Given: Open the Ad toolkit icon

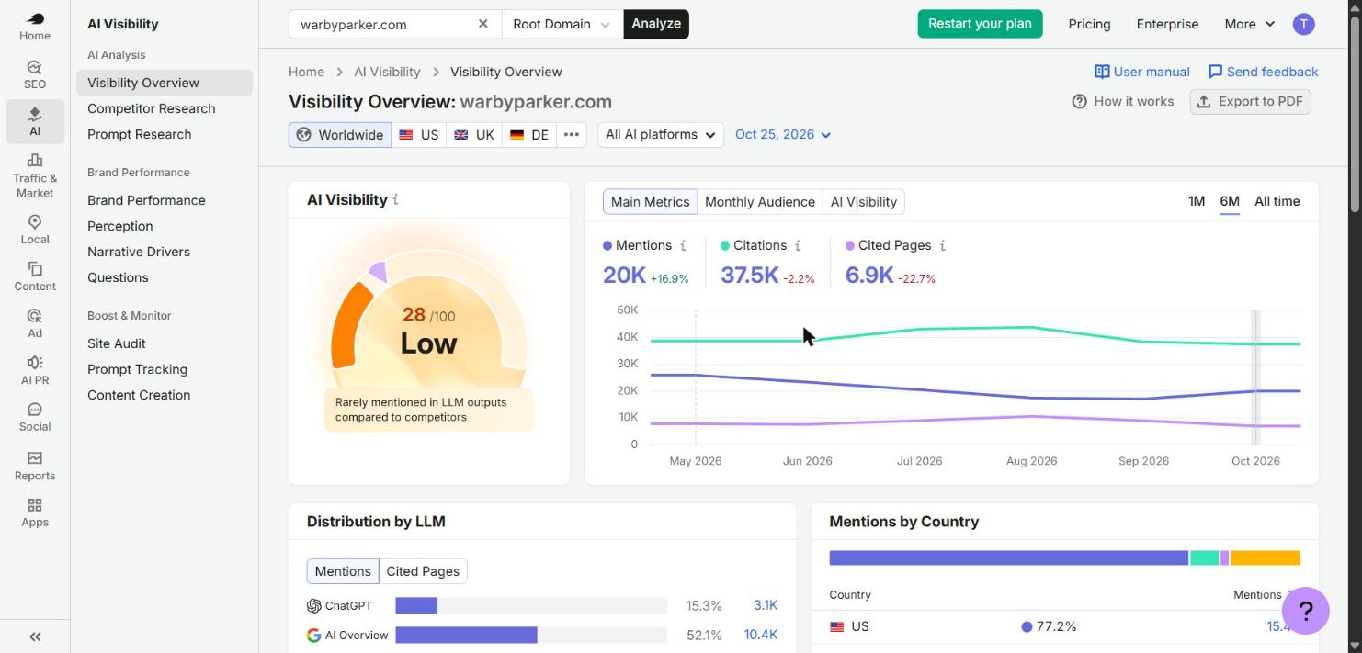Looking at the screenshot, I should click(x=35, y=323).
